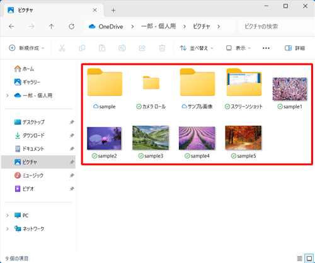The width and height of the screenshot is (315, 263).
Task: Expand the chevron after ピクチャ breadcrumb
Action: 219,26
